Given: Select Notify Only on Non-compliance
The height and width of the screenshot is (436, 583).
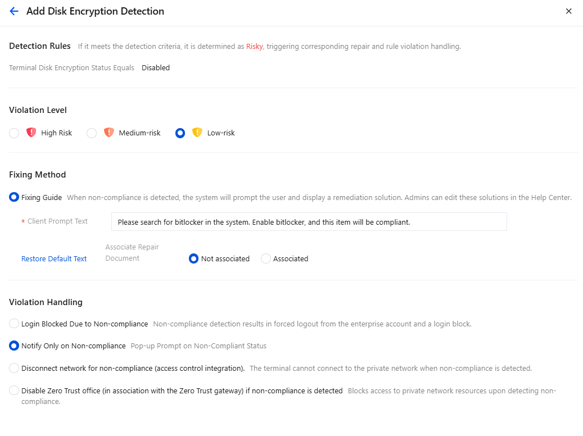Looking at the screenshot, I should click(x=14, y=346).
